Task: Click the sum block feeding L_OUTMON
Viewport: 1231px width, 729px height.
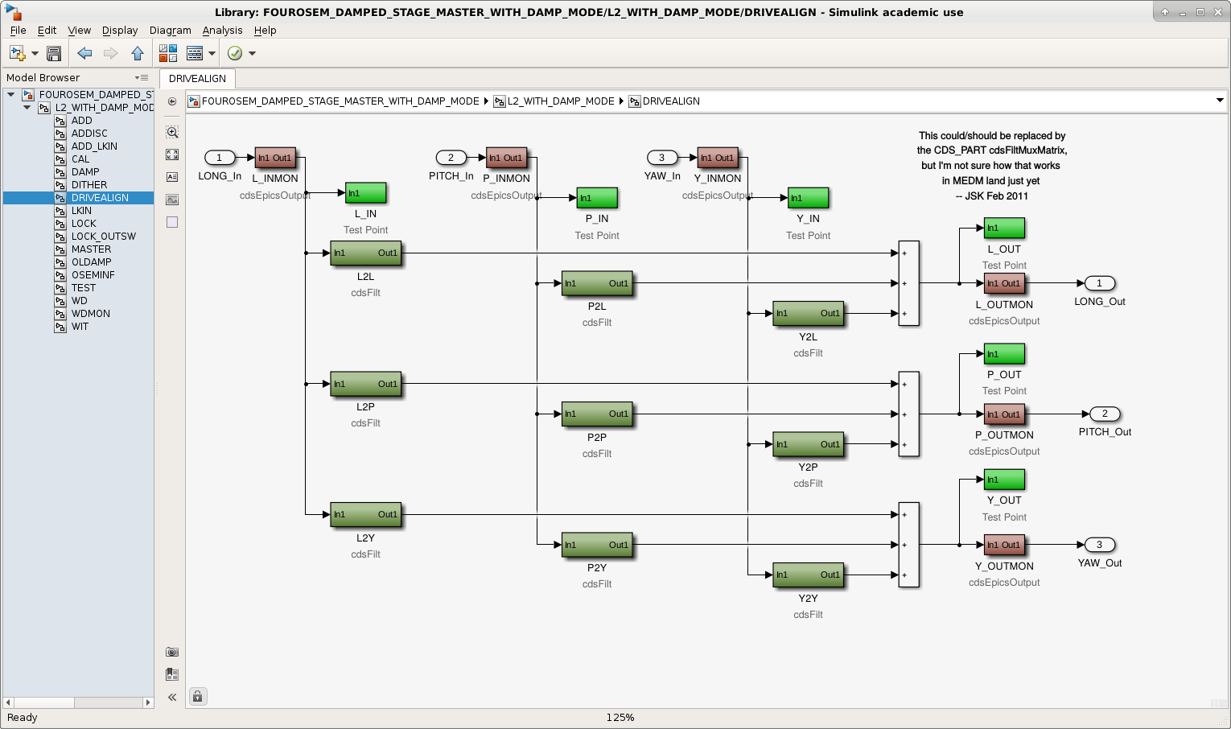Action: (x=908, y=283)
